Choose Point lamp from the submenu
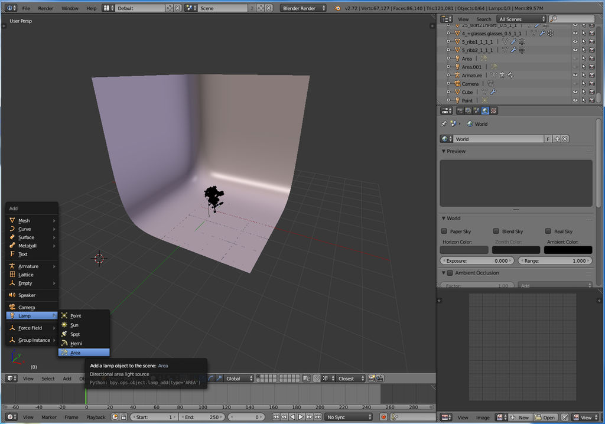605x424 pixels. coord(84,315)
